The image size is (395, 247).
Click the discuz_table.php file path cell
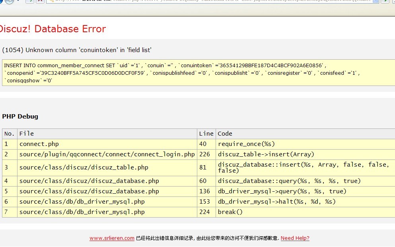[x=84, y=167]
